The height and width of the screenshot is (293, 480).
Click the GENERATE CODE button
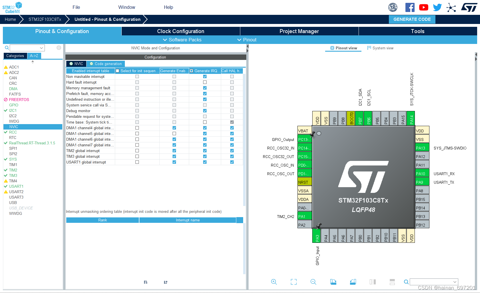pos(412,19)
